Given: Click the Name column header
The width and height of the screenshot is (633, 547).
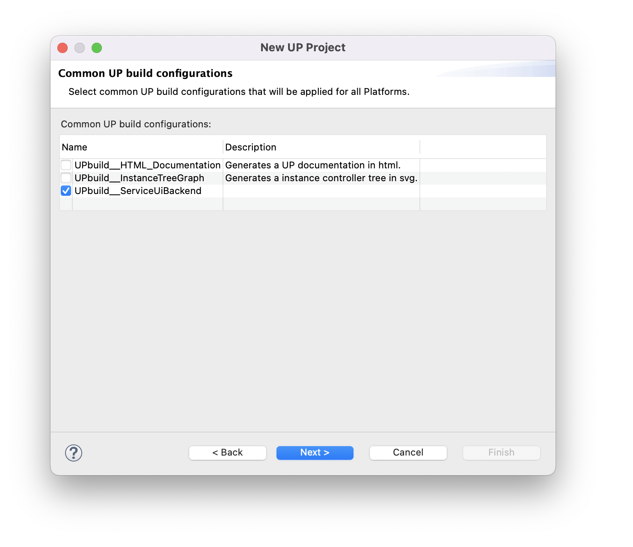Looking at the screenshot, I should tap(141, 147).
